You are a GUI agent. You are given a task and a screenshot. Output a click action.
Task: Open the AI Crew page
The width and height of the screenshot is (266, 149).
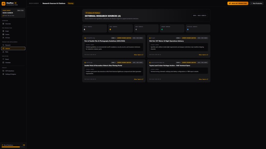click(x=13, y=38)
